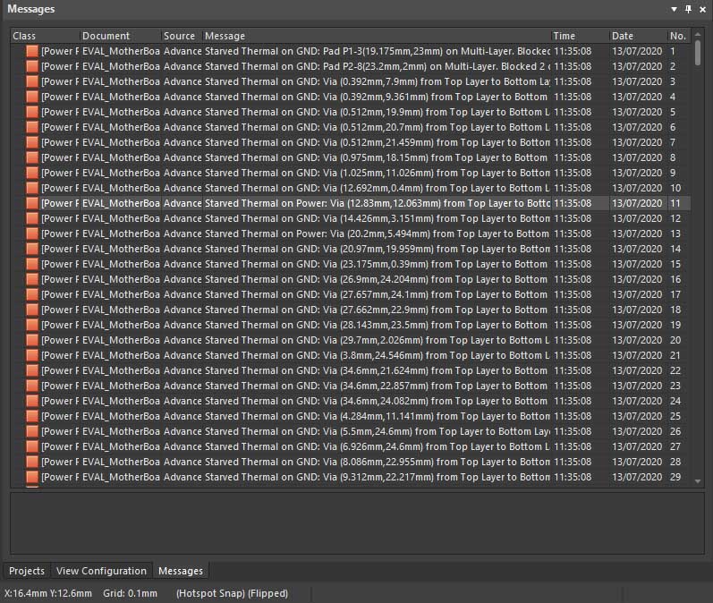The image size is (713, 603).
Task: Select Power via (20.2mm,5.494mm) message row
Action: [x=376, y=234]
